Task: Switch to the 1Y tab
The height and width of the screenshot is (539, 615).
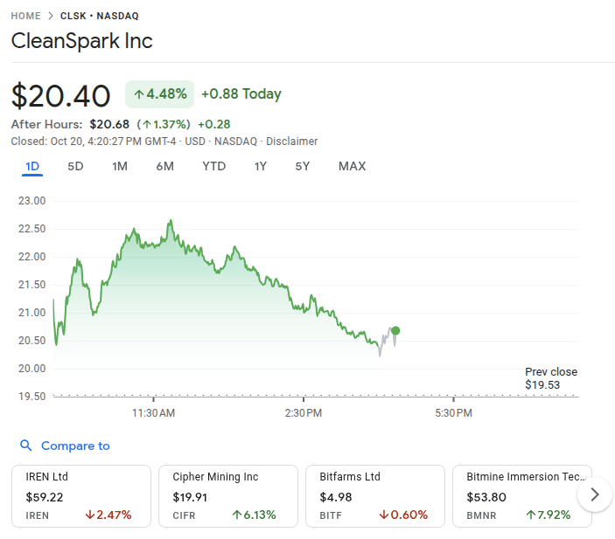Action: tap(261, 166)
